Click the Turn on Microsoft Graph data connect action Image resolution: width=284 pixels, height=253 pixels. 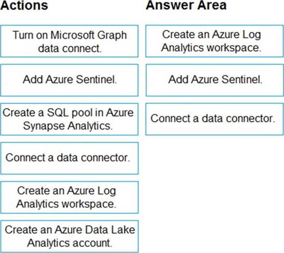pyautogui.click(x=69, y=41)
